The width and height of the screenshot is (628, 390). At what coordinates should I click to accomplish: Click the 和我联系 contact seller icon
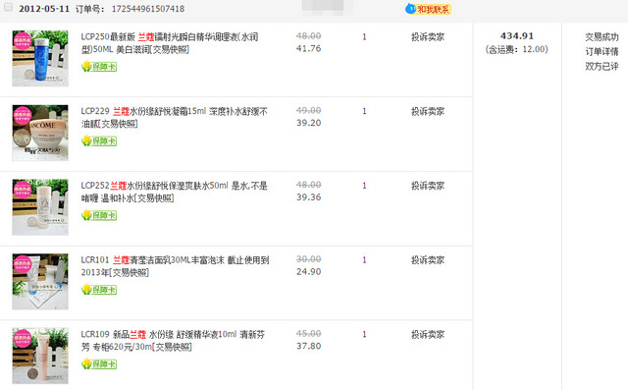click(428, 9)
